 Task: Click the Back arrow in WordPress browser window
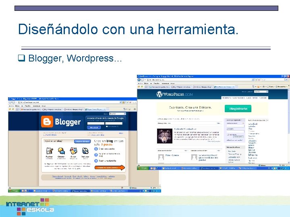(139, 80)
